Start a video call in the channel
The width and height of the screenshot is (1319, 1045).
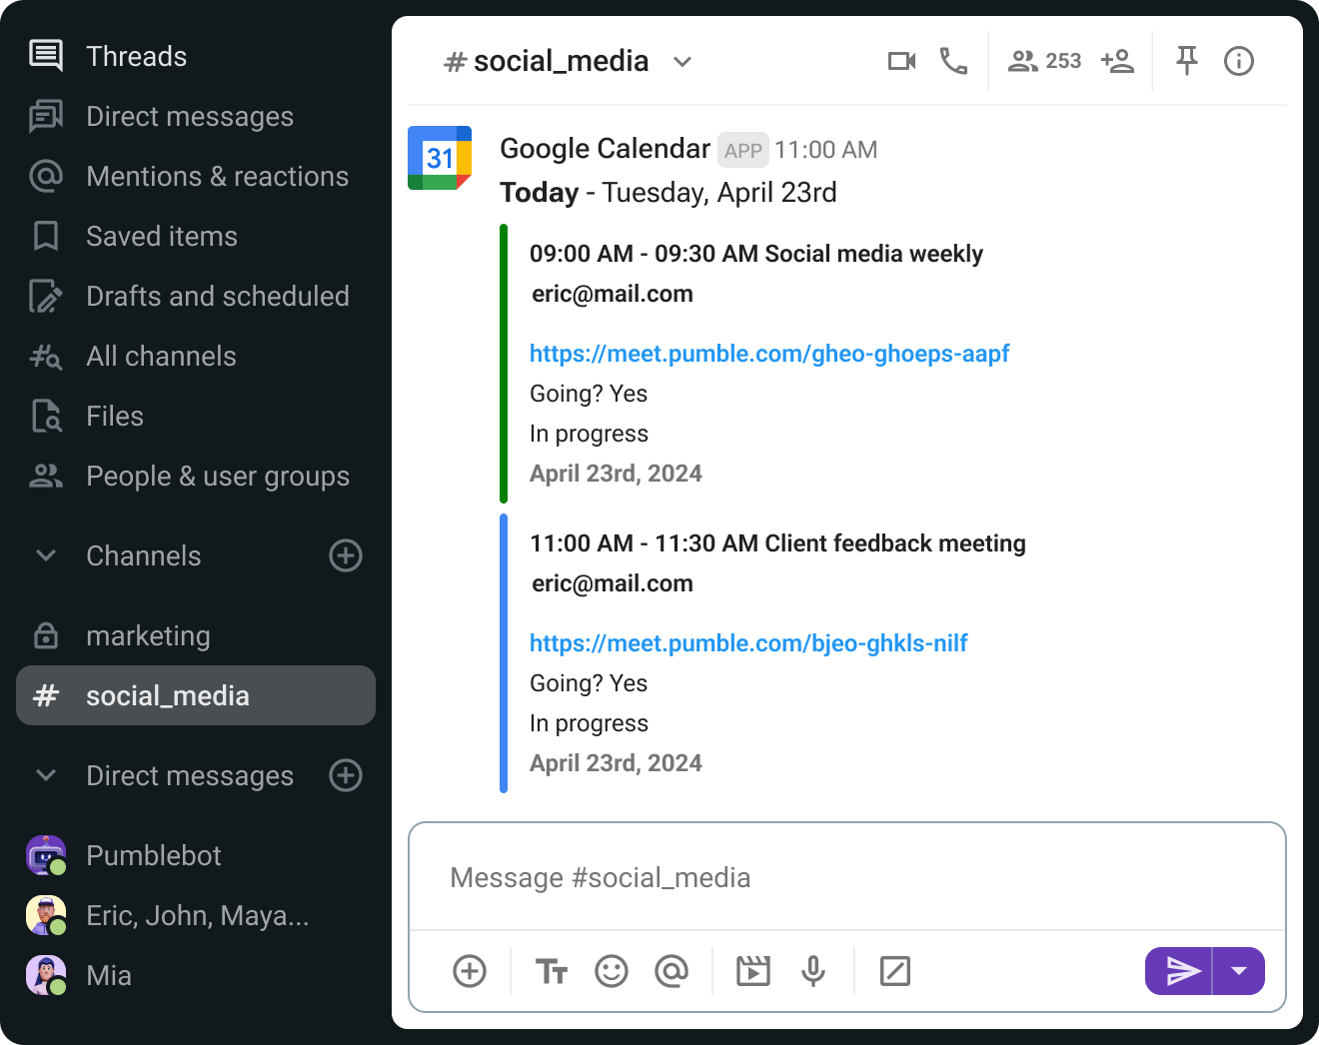coord(901,62)
